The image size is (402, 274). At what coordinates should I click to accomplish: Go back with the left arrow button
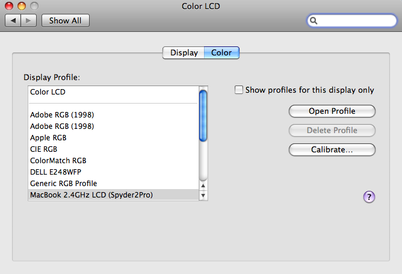(13, 20)
